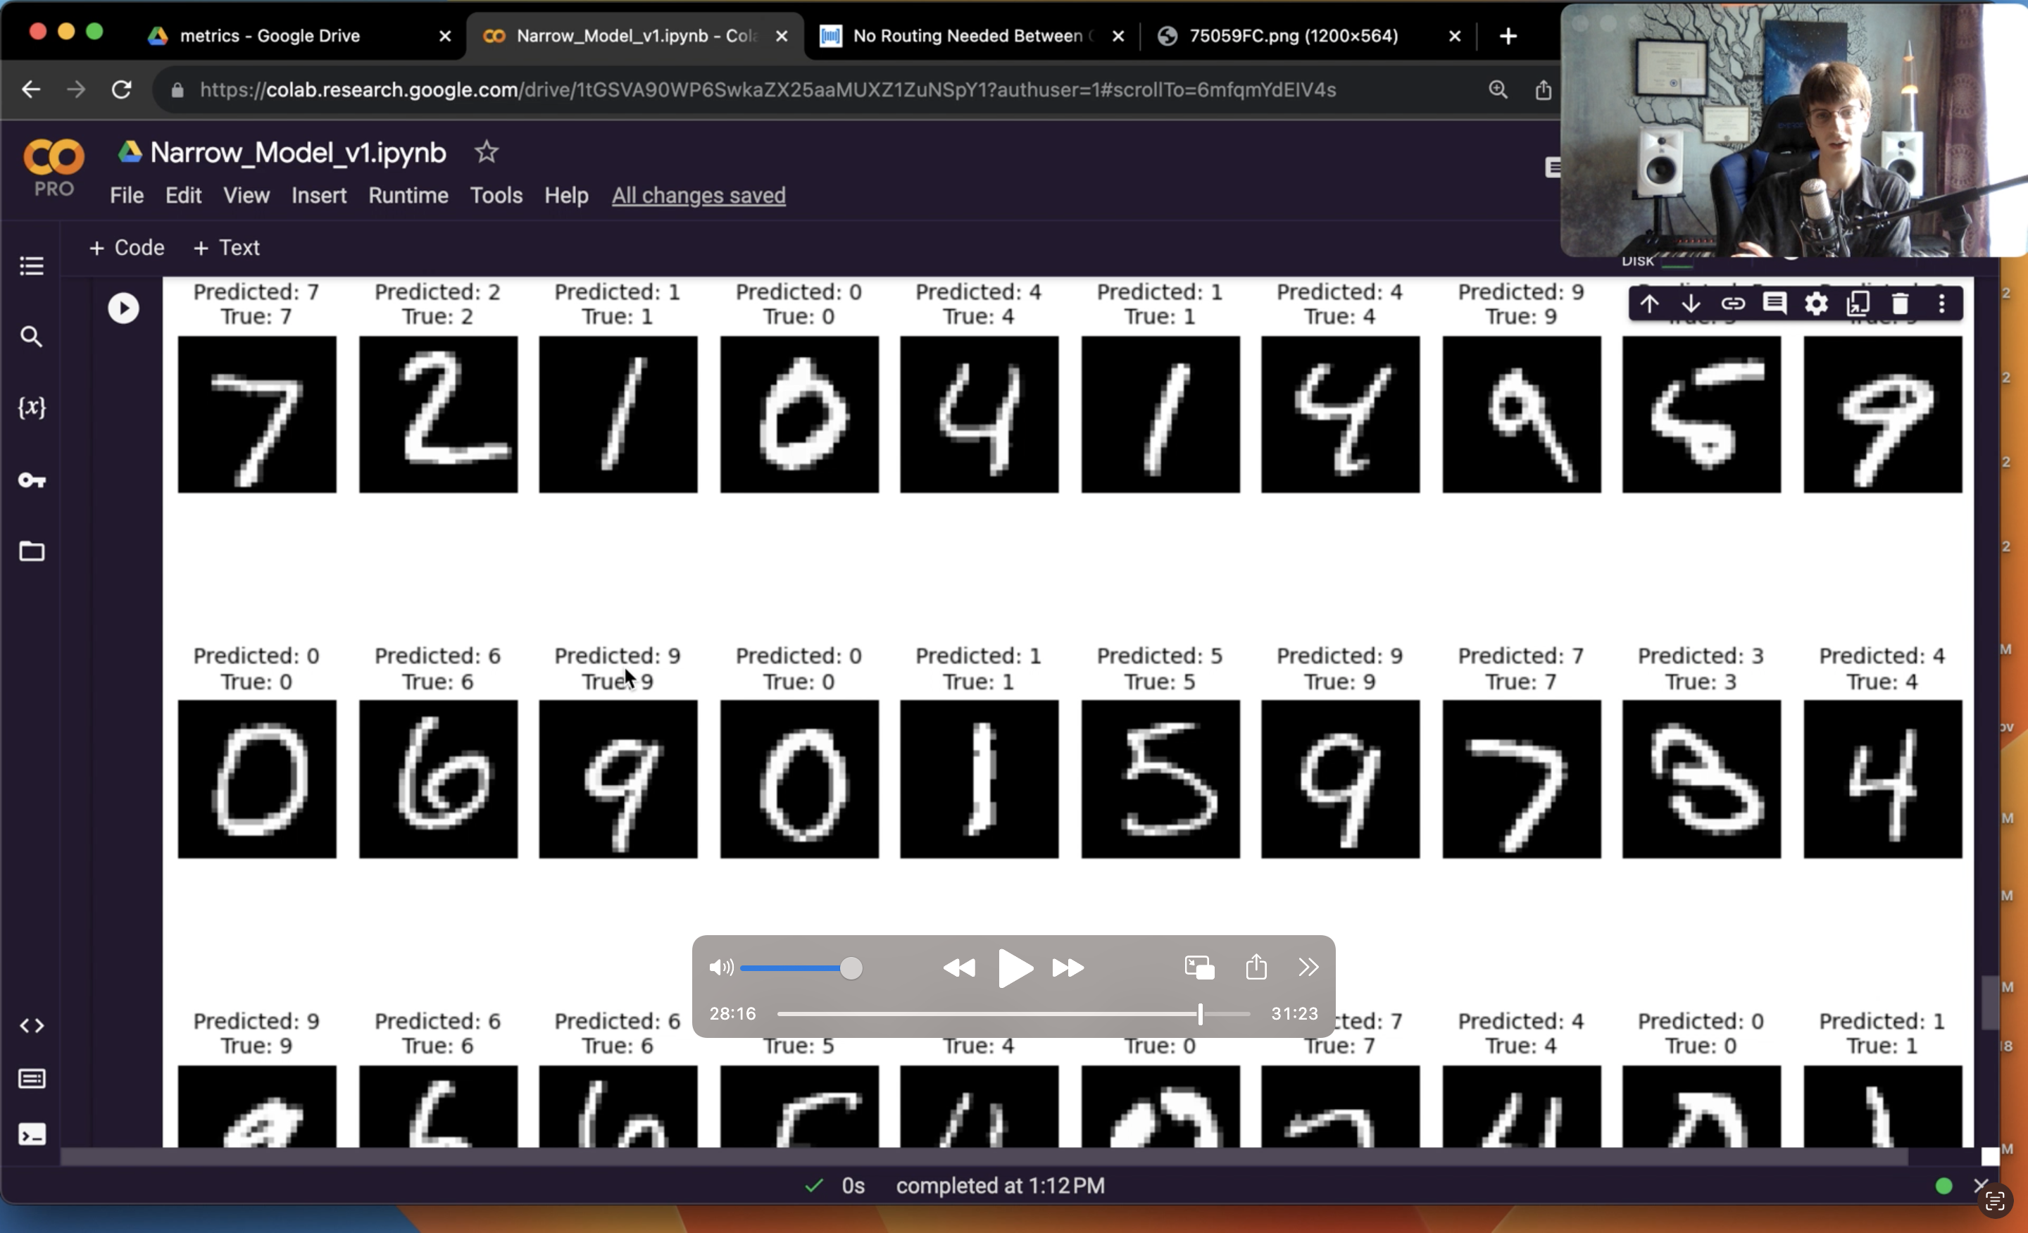The image size is (2028, 1233).
Task: Click the expand/fullscreen cell icon
Action: (x=1858, y=303)
